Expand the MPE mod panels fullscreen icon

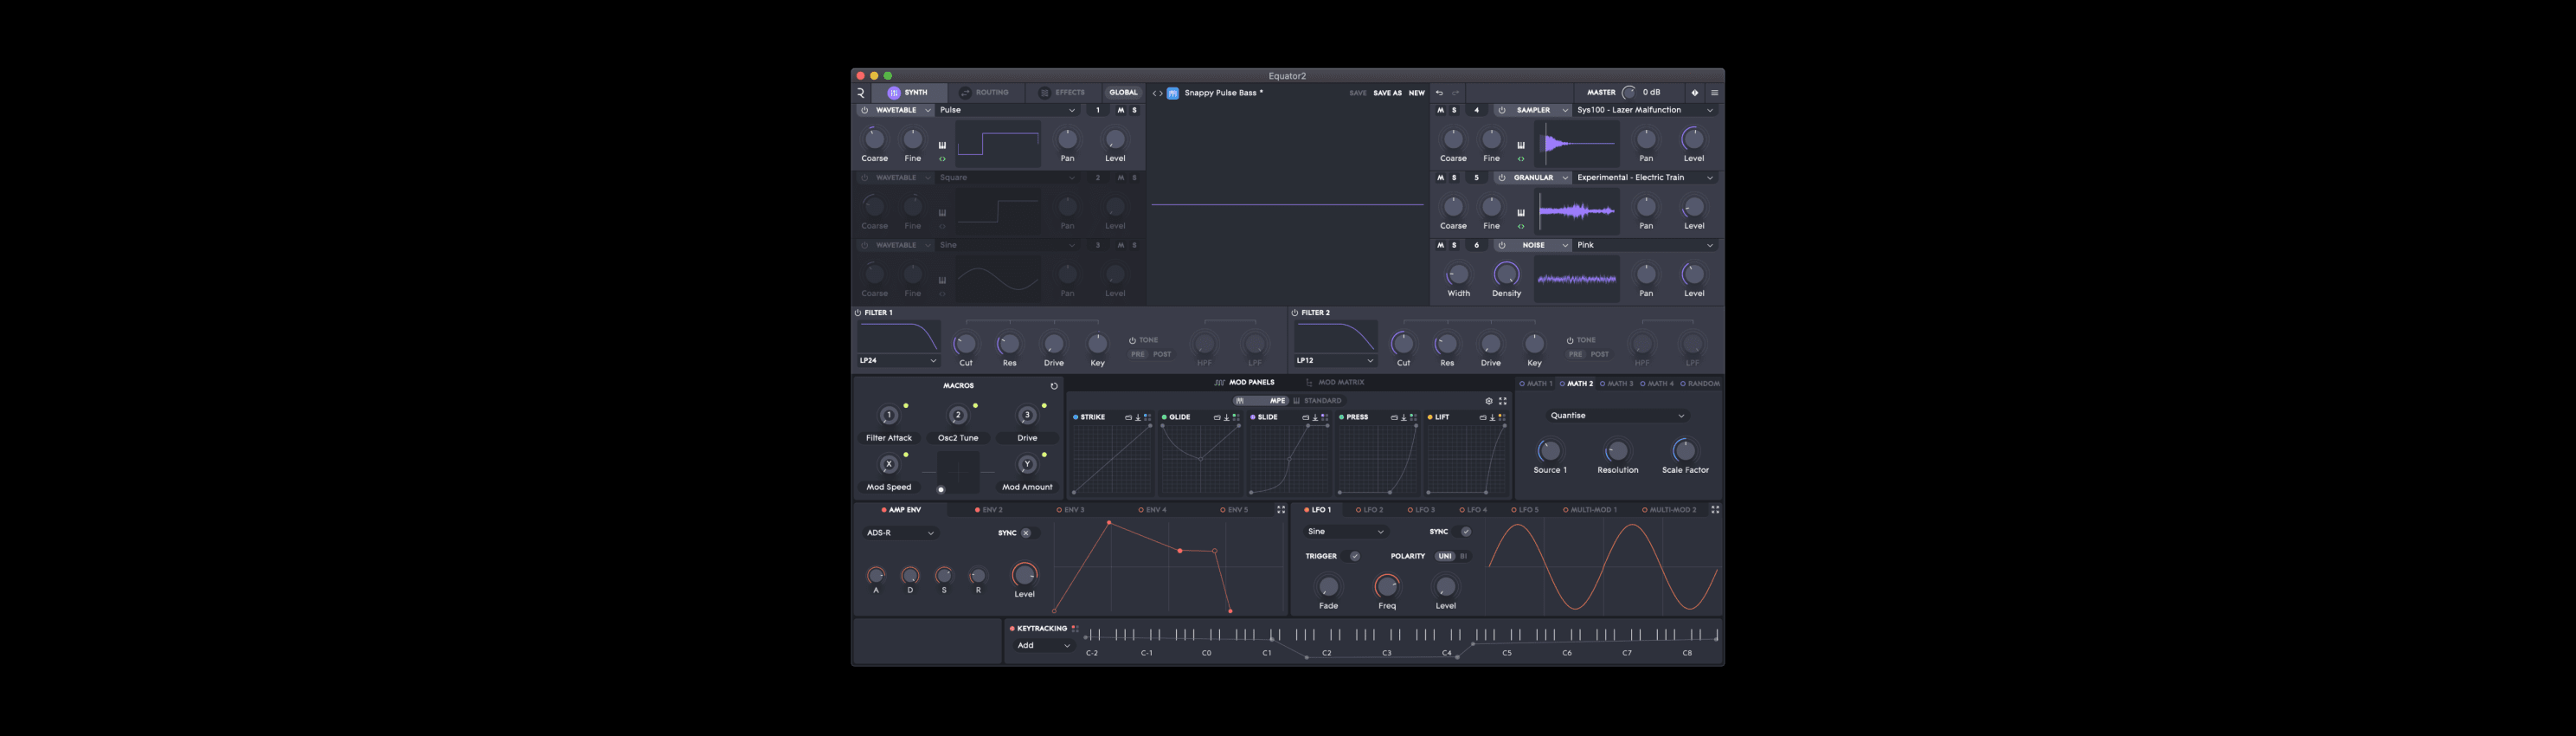pyautogui.click(x=1502, y=401)
